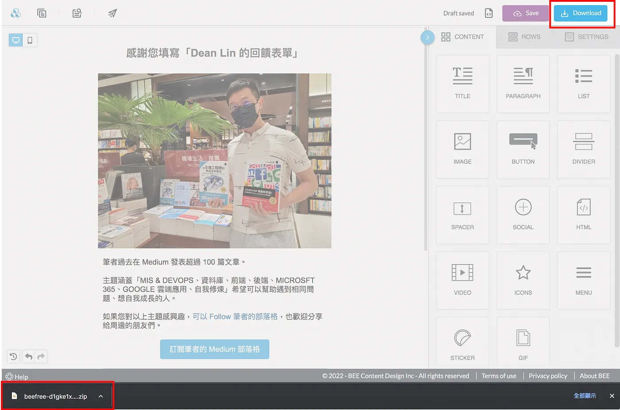The width and height of the screenshot is (620, 410).
Task: Open the templates pages icon
Action: point(42,13)
